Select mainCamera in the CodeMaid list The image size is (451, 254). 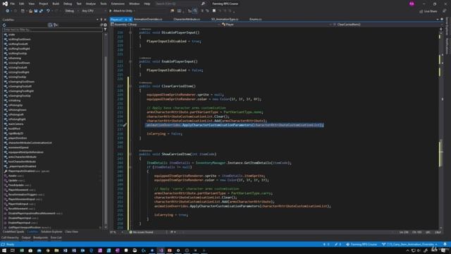pos(16,124)
